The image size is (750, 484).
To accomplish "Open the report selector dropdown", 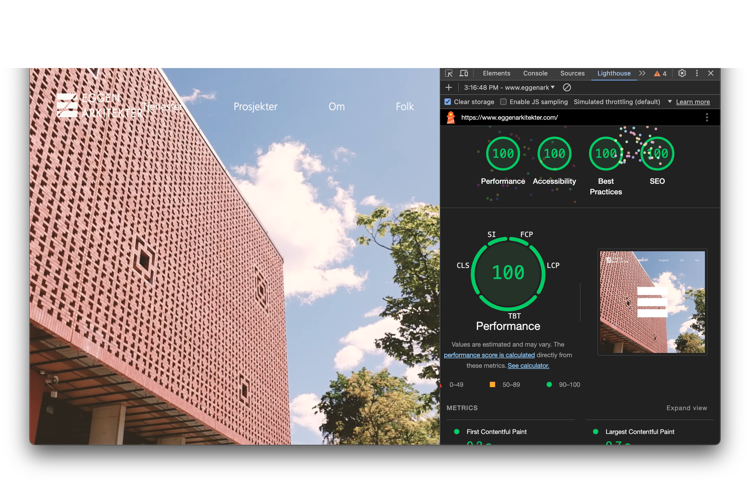I will (509, 87).
